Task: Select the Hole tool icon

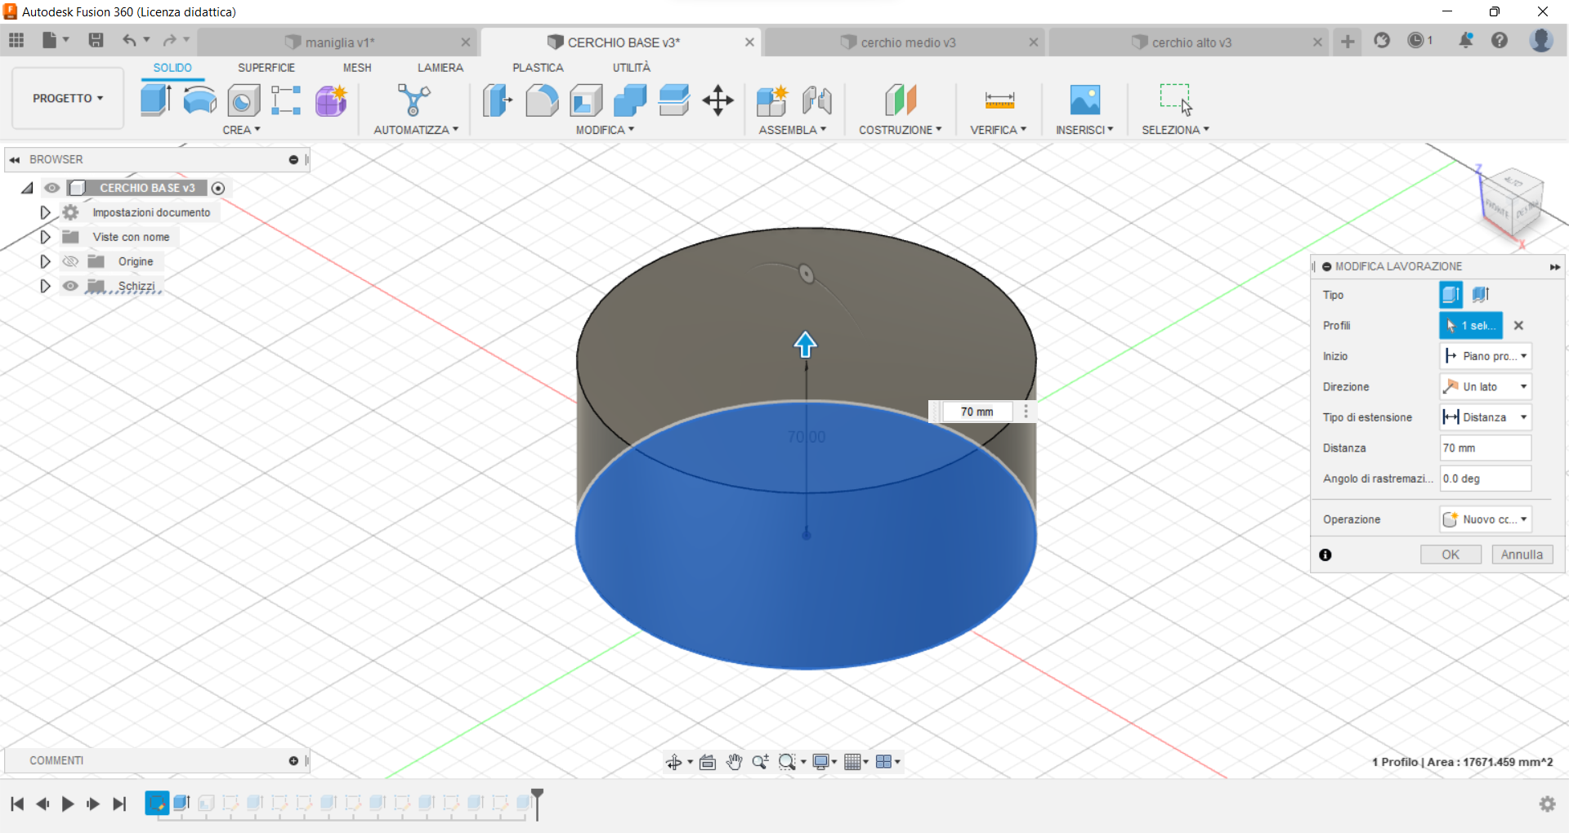Action: 244,100
